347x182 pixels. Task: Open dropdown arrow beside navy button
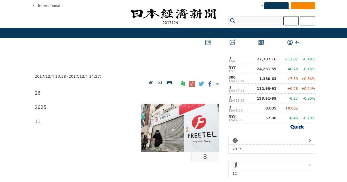[x=262, y=5]
